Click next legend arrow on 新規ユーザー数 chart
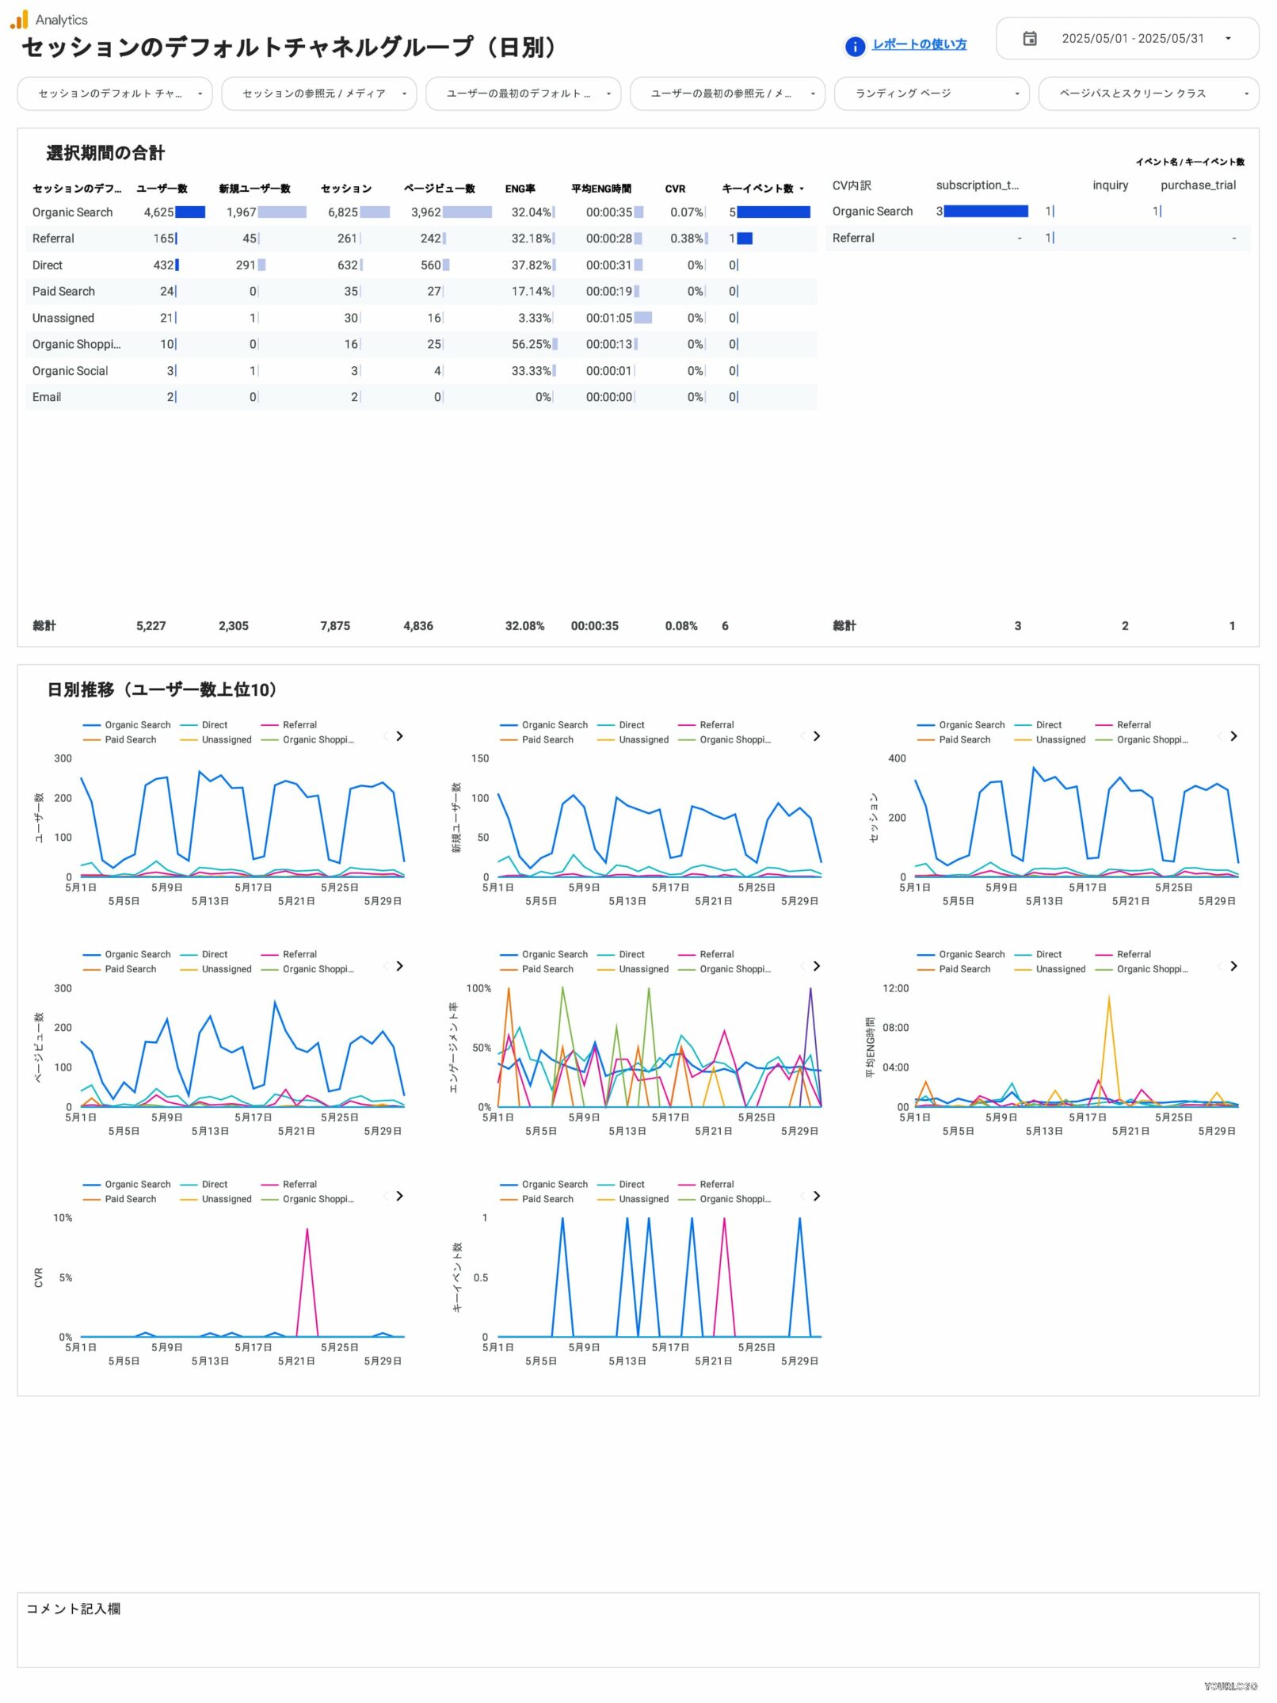 817,737
